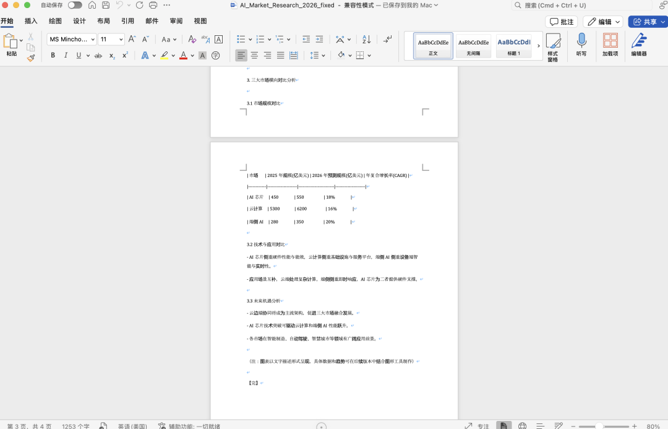Toggle bold formatting
Screen dimensions: 668x429
pos(53,55)
